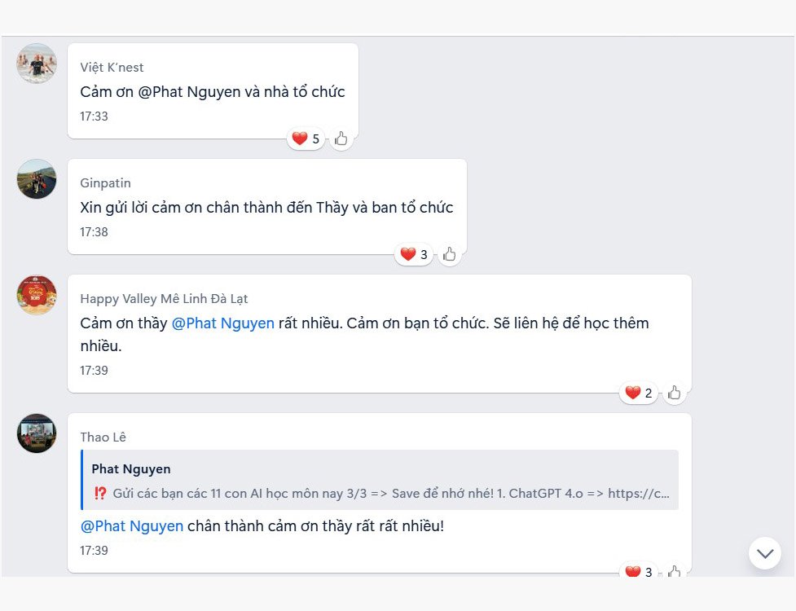Click Happy Valley Mê Linh Đà Lạt avatar
The width and height of the screenshot is (796, 611).
(x=37, y=295)
